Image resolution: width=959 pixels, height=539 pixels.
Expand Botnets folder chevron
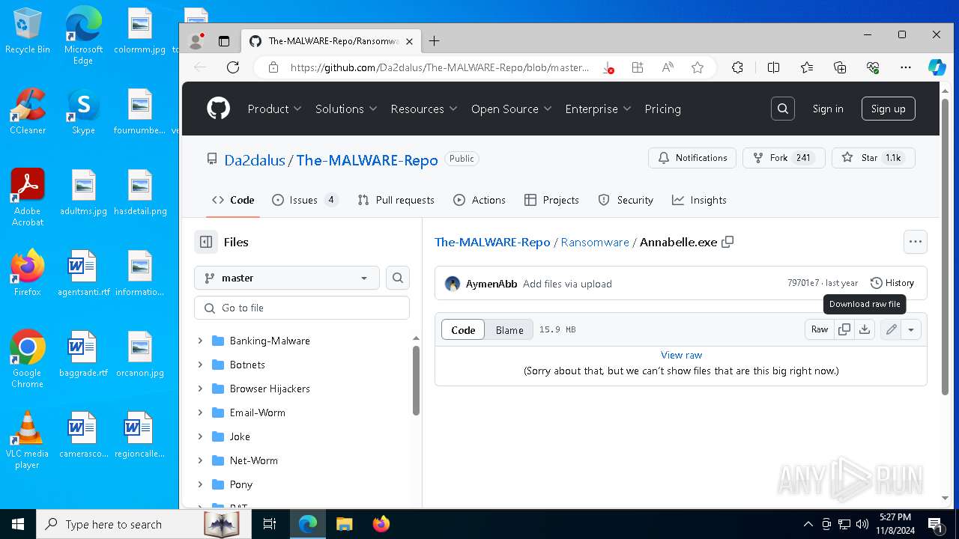point(200,365)
